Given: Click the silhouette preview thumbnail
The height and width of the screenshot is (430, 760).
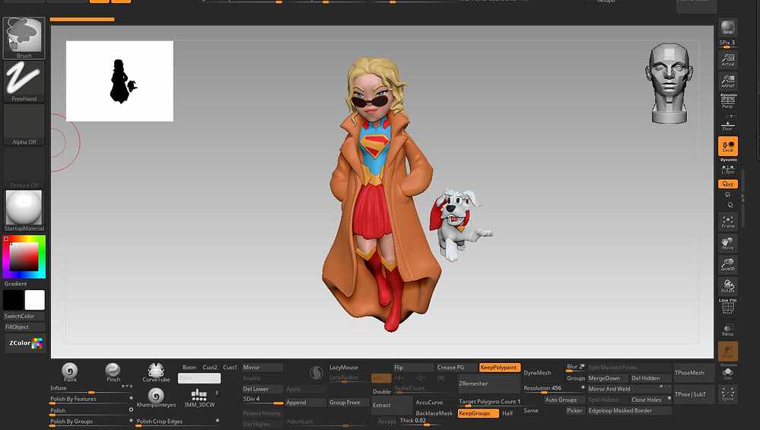Looking at the screenshot, I should click(119, 81).
